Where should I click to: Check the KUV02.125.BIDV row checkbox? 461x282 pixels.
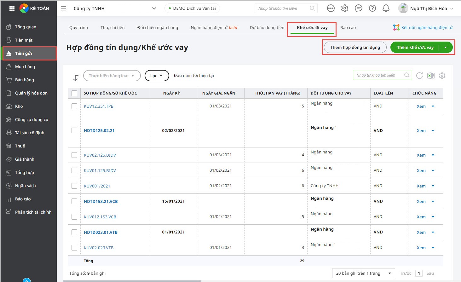point(74,155)
